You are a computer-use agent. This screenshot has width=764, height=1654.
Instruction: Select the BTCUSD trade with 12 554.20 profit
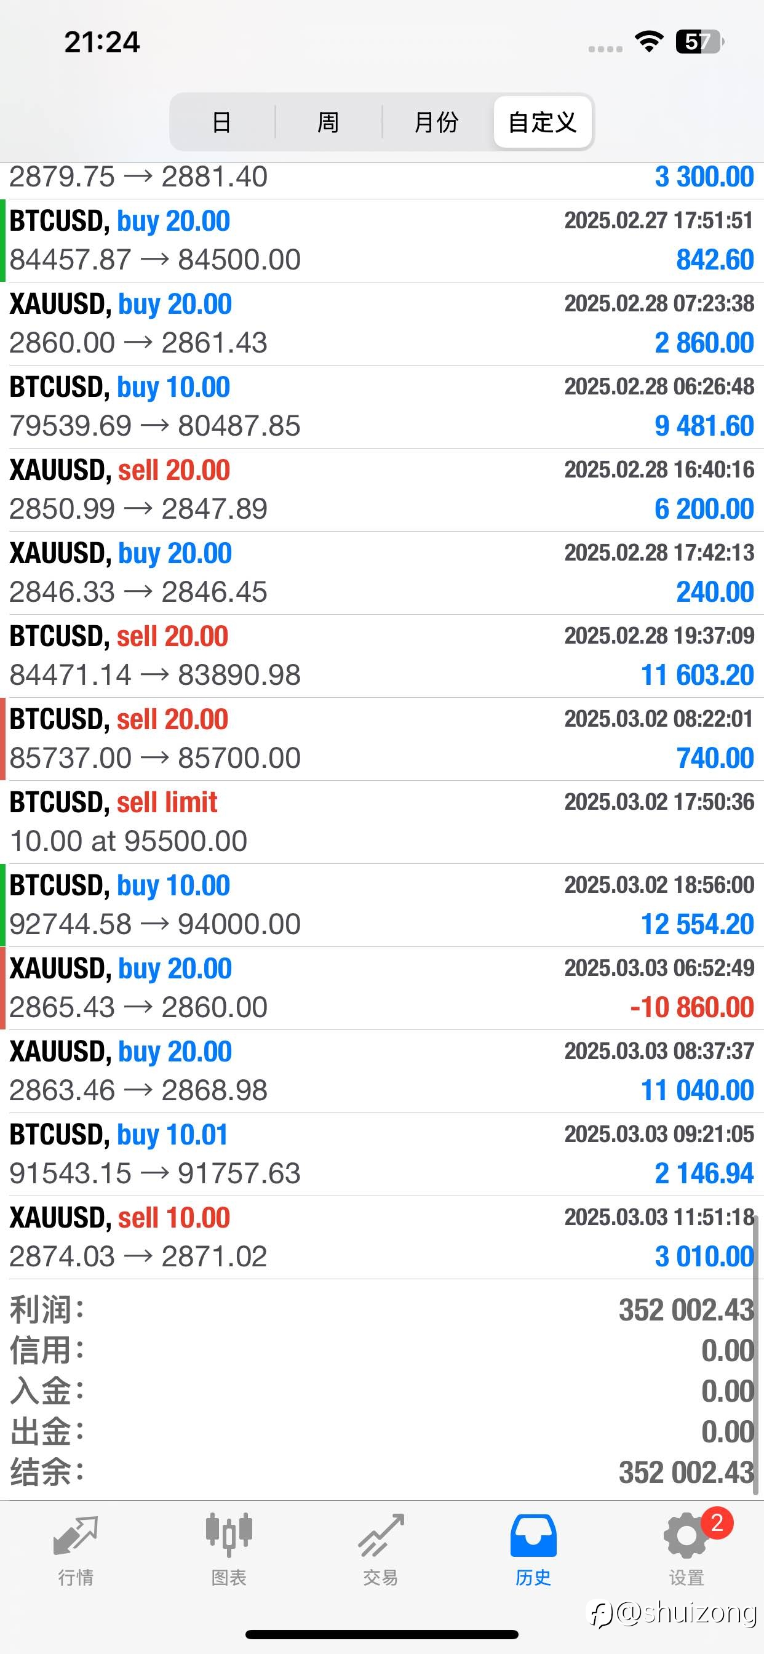[382, 905]
